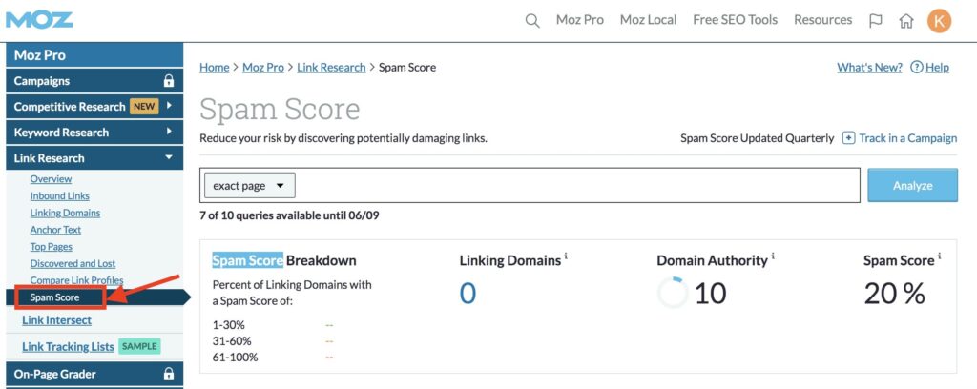
Task: Click the Domain Authority value 10
Action: click(x=710, y=293)
